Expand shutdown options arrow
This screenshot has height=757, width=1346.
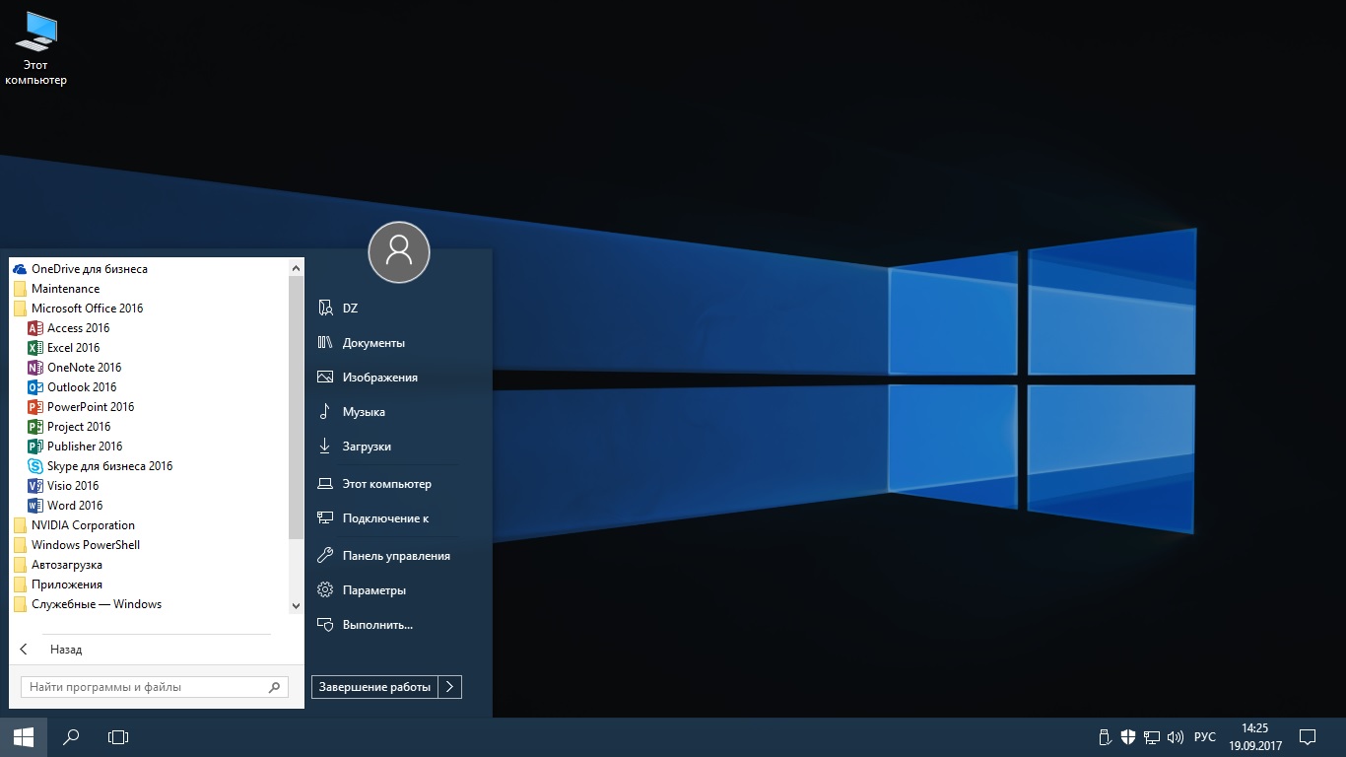[450, 687]
